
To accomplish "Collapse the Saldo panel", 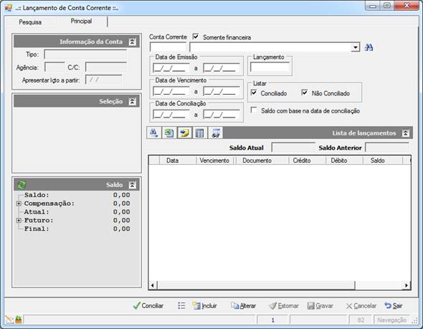I will click(x=132, y=185).
